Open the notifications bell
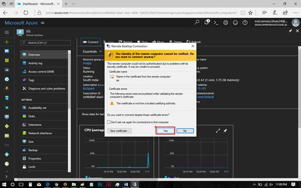301x188 pixels. (x=206, y=22)
